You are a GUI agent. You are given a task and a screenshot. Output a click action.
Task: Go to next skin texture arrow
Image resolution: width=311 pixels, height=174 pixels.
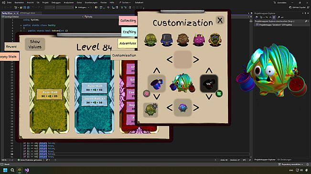pos(196,108)
